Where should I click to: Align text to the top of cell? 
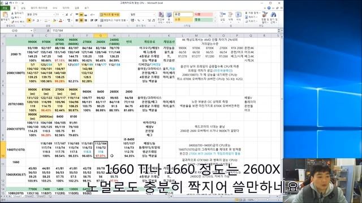click(77, 15)
